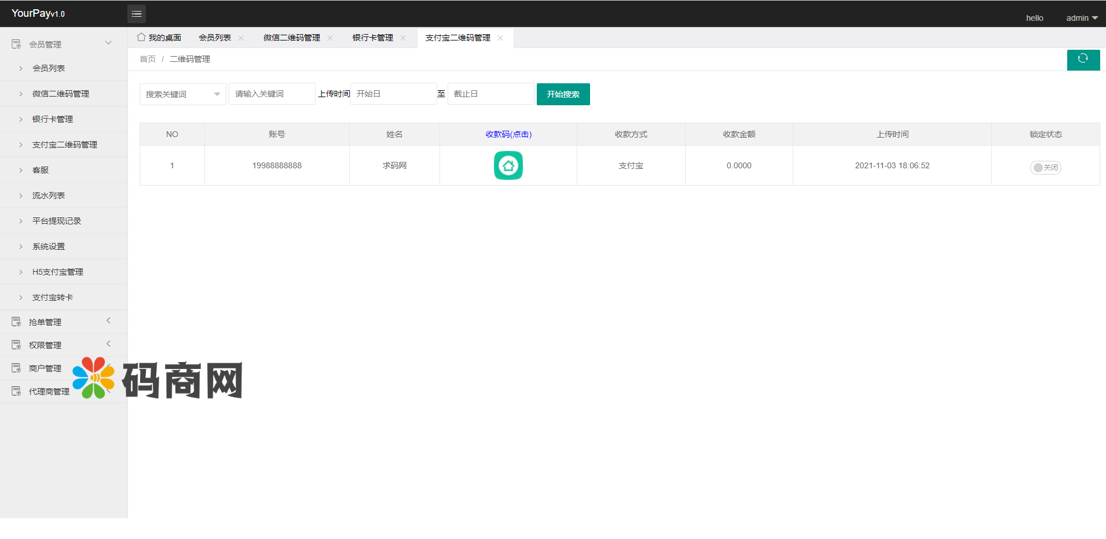Click the 抢单管理 sidebar icon
The height and width of the screenshot is (539, 1106).
pyautogui.click(x=16, y=322)
